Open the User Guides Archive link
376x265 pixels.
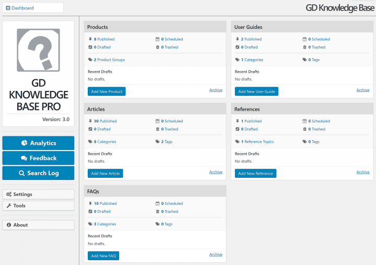point(363,90)
